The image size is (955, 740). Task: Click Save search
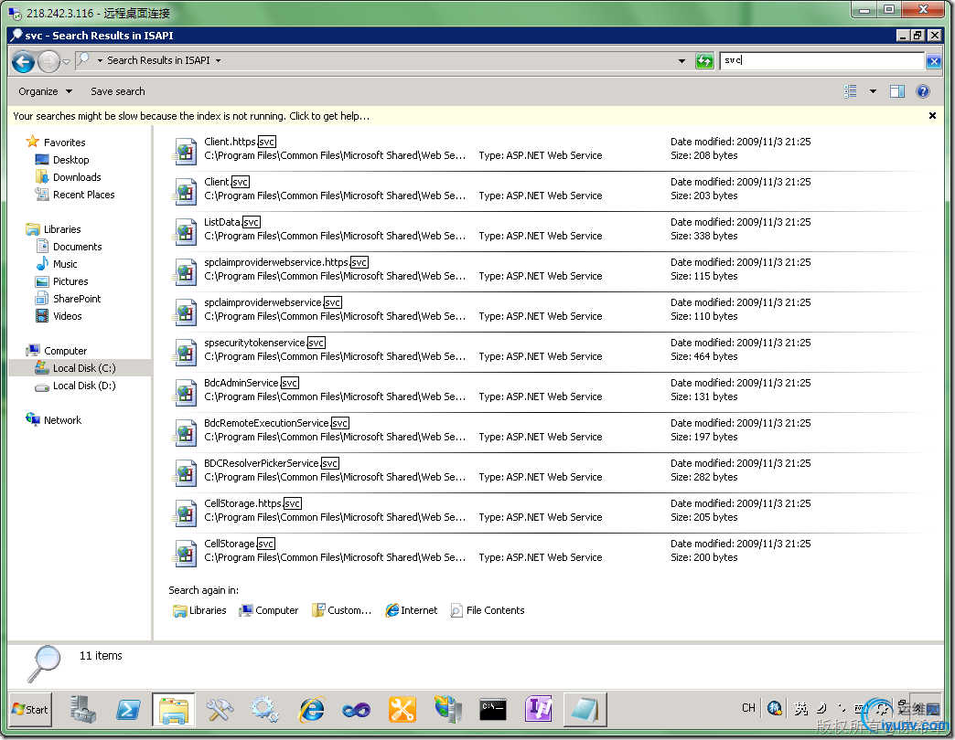(x=118, y=91)
